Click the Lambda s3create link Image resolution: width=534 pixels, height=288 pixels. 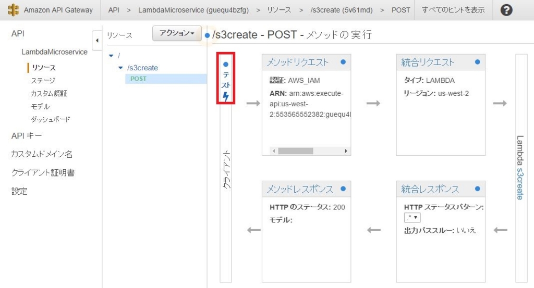(520, 183)
